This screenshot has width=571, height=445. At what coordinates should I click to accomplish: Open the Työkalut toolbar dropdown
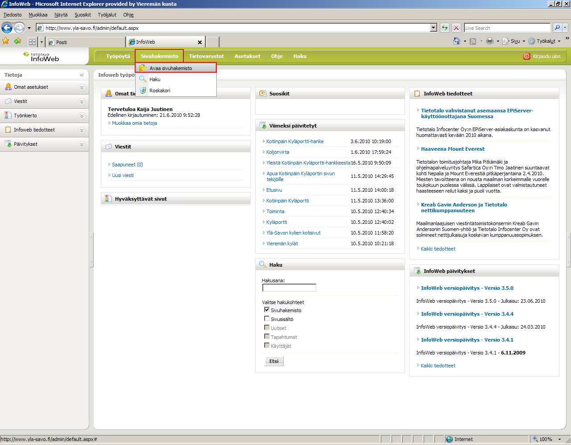[545, 41]
